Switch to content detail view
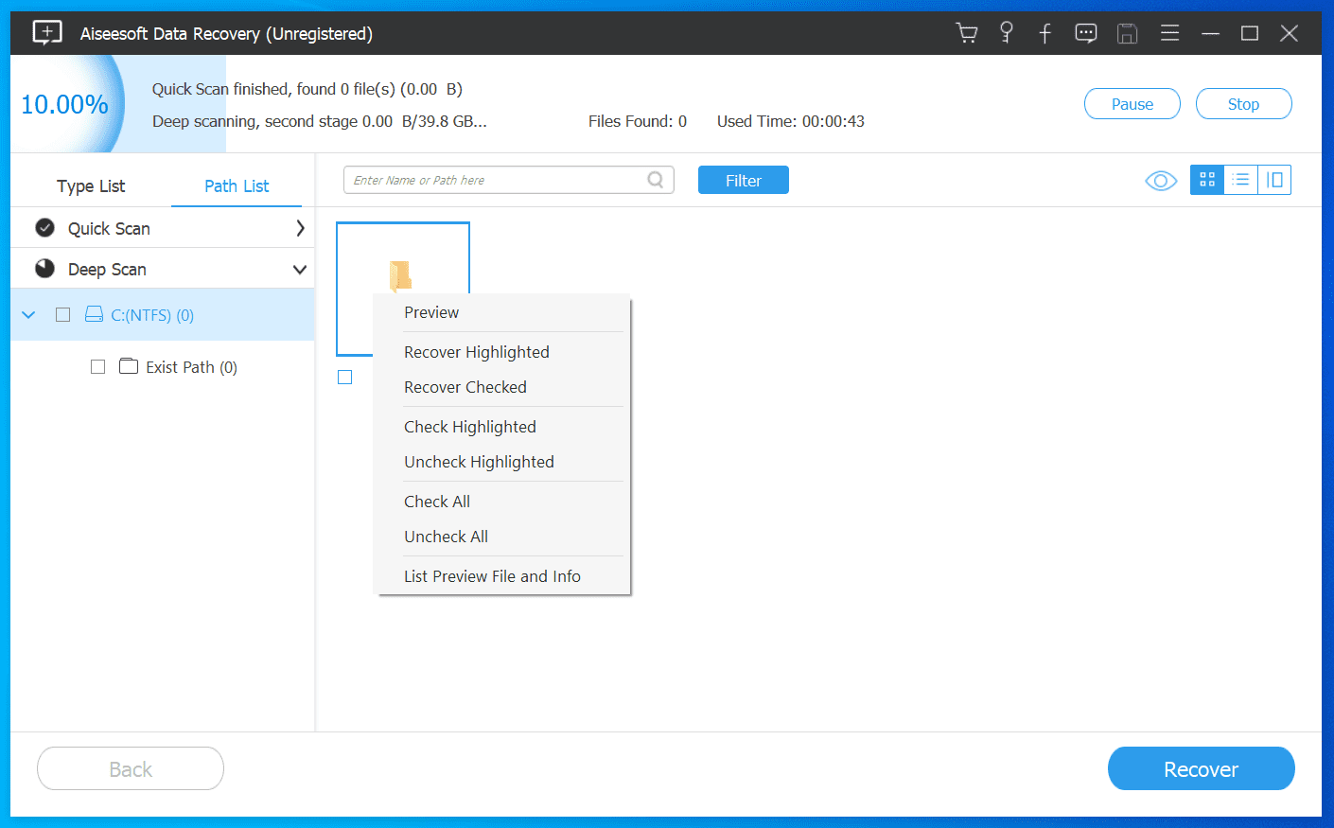 (1274, 180)
